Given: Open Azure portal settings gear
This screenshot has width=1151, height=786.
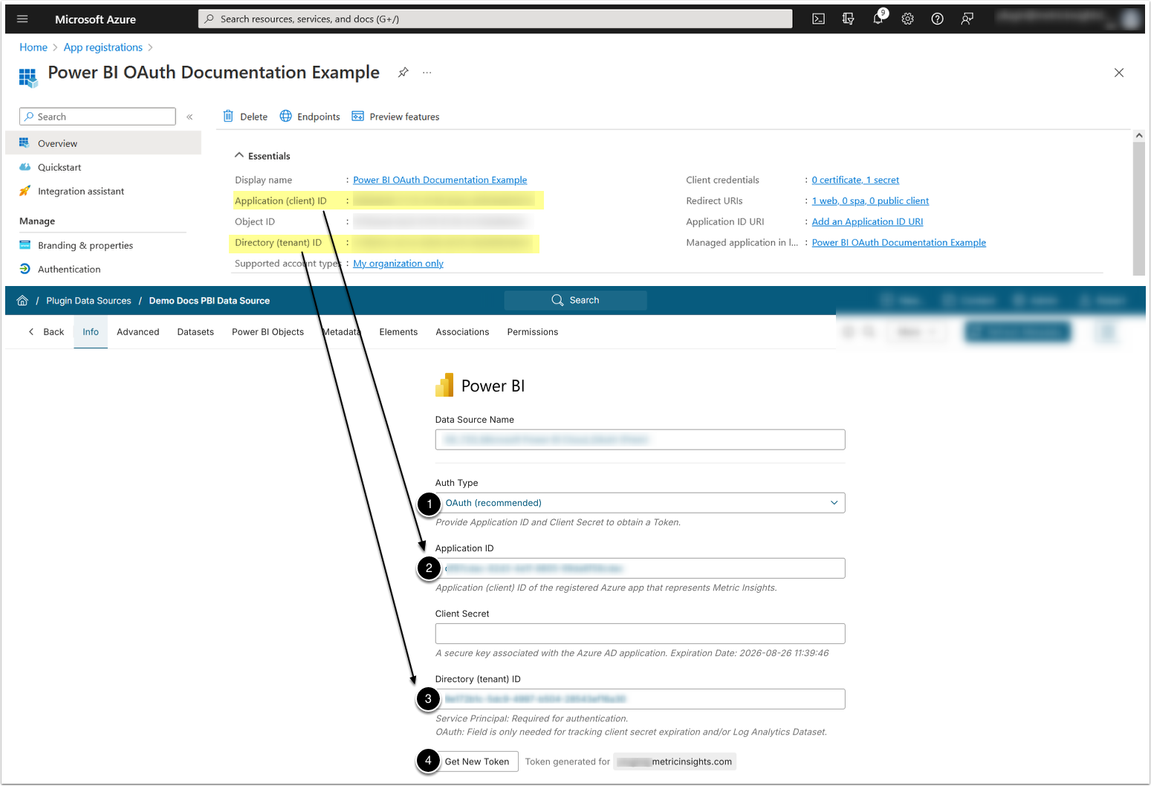Looking at the screenshot, I should coord(907,19).
